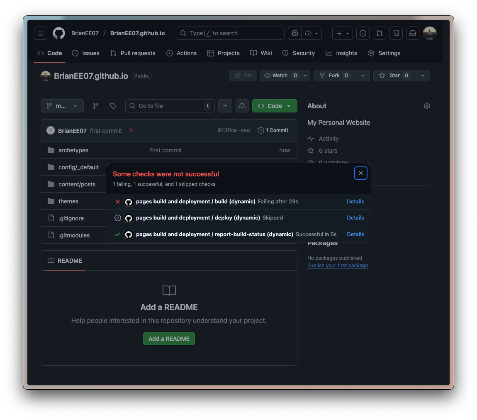Open the branch selector dropdown
The width and height of the screenshot is (477, 420).
coord(62,106)
